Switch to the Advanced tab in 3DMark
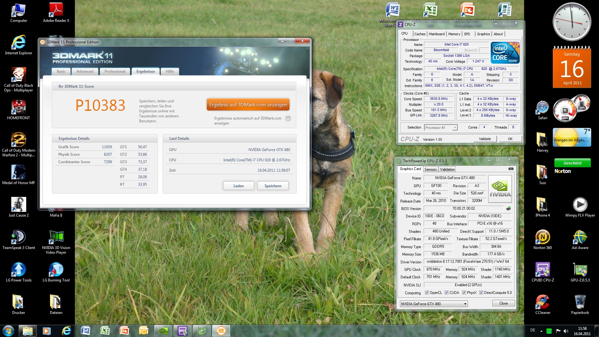 coord(85,71)
